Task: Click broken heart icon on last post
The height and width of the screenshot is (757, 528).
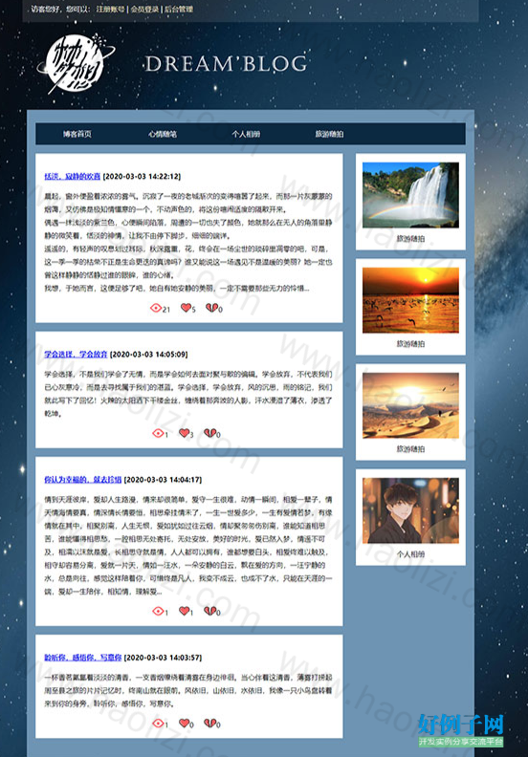Action: [x=209, y=723]
